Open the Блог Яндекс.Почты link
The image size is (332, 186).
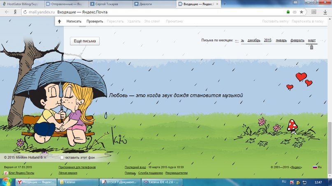(21, 173)
